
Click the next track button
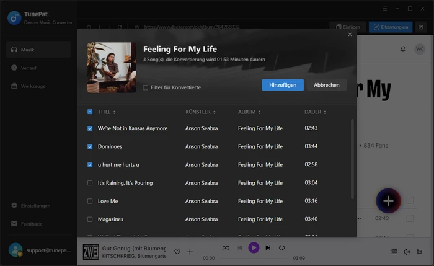pos(268,248)
